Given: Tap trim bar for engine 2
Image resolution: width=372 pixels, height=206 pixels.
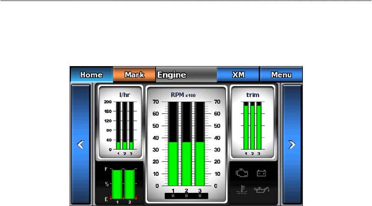Looking at the screenshot, I should point(252,126).
